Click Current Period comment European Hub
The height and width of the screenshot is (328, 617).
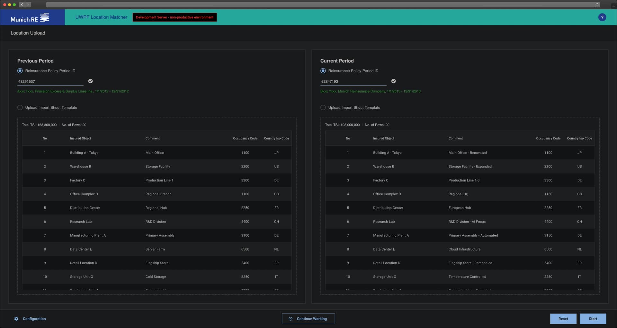click(x=460, y=208)
